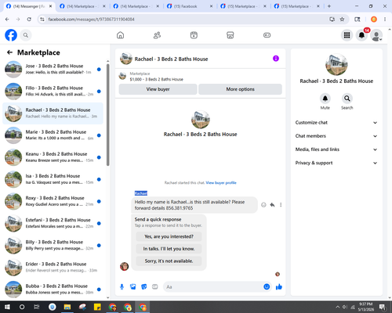The width and height of the screenshot is (392, 313).
Task: Open Billy - 3 Beds 2 Baths House chat
Action: click(53, 245)
